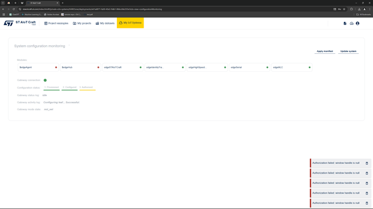Dismiss the first Authorization failed notification
373x209 pixels.
[x=367, y=163]
